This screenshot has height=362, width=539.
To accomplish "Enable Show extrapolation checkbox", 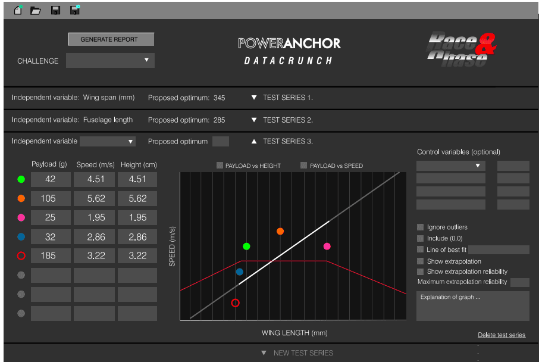I will [420, 261].
